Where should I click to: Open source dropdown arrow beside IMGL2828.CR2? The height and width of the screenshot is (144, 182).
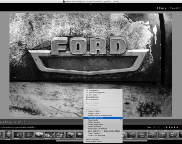click(35, 127)
